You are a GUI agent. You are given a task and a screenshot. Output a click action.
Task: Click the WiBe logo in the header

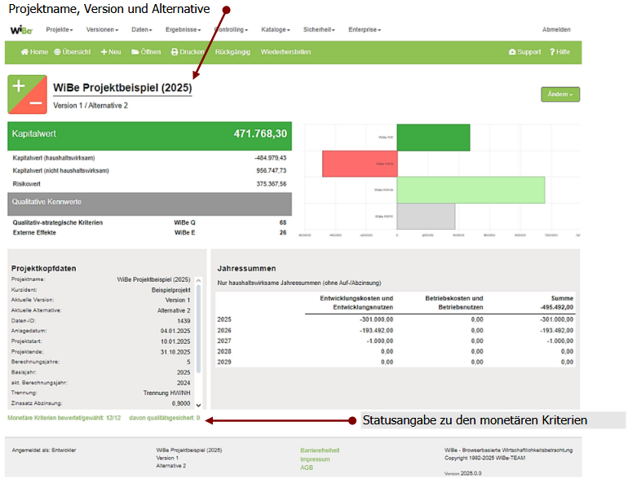click(x=20, y=29)
